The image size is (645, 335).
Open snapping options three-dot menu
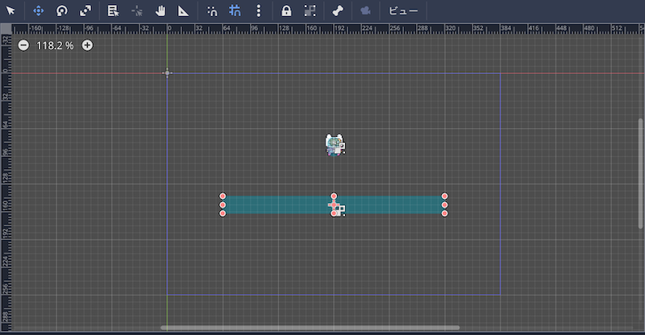258,11
